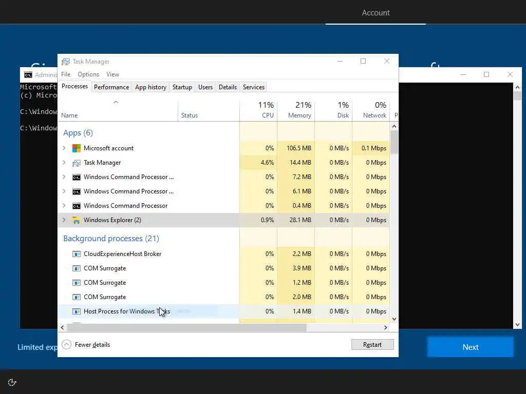The height and width of the screenshot is (394, 526).
Task: Click the Windows Explorer folder icon
Action: coord(77,220)
